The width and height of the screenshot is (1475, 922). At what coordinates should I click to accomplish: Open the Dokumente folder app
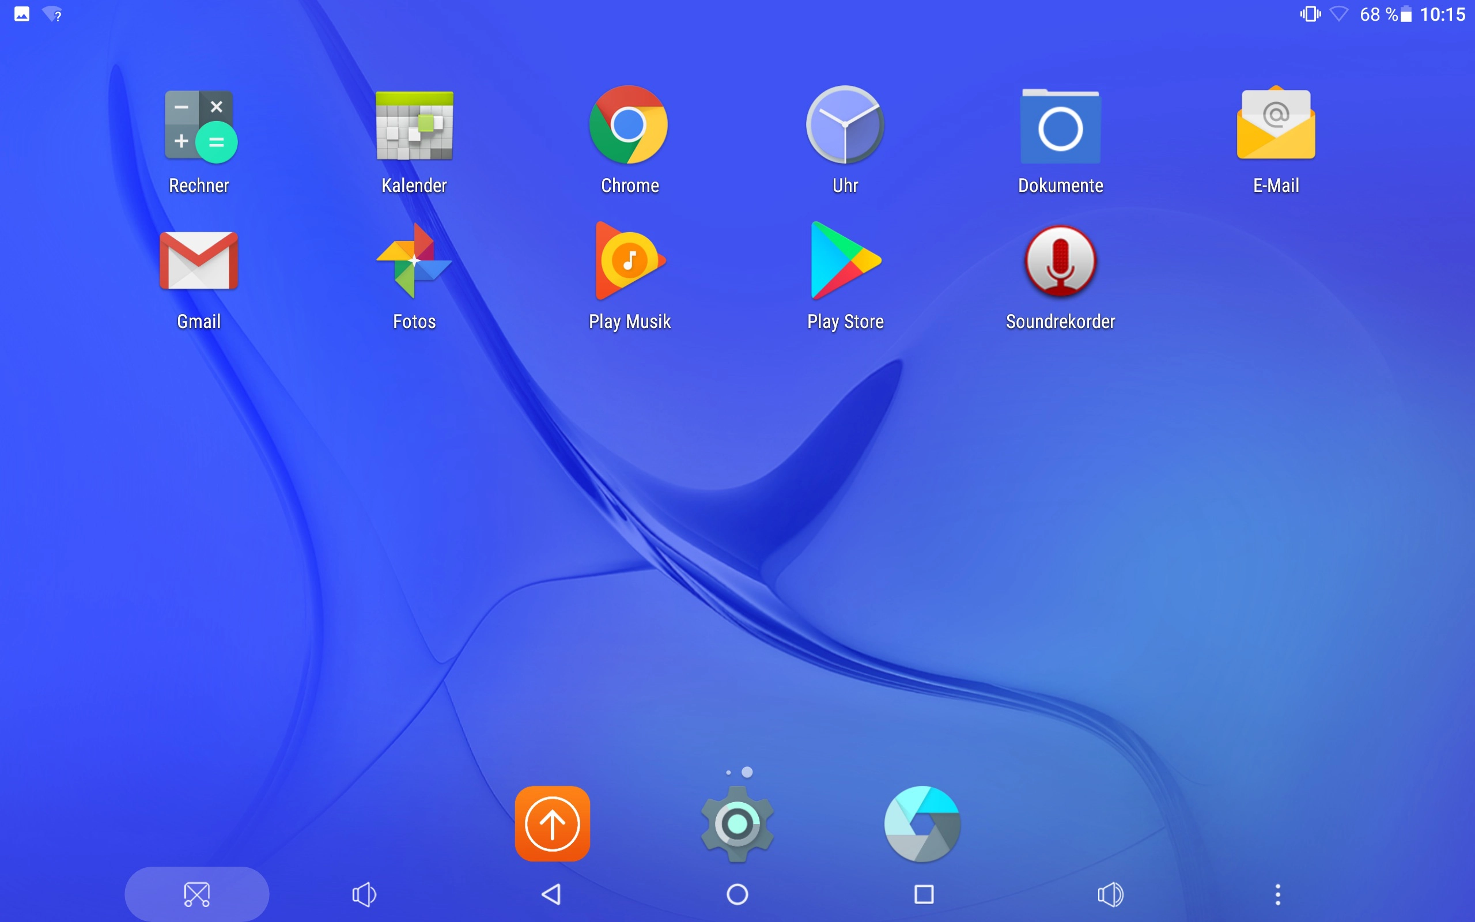(1061, 126)
